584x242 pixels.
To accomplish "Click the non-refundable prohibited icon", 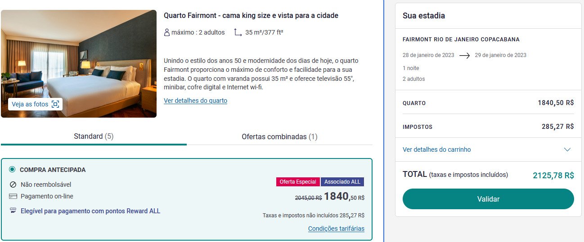I will (13, 185).
